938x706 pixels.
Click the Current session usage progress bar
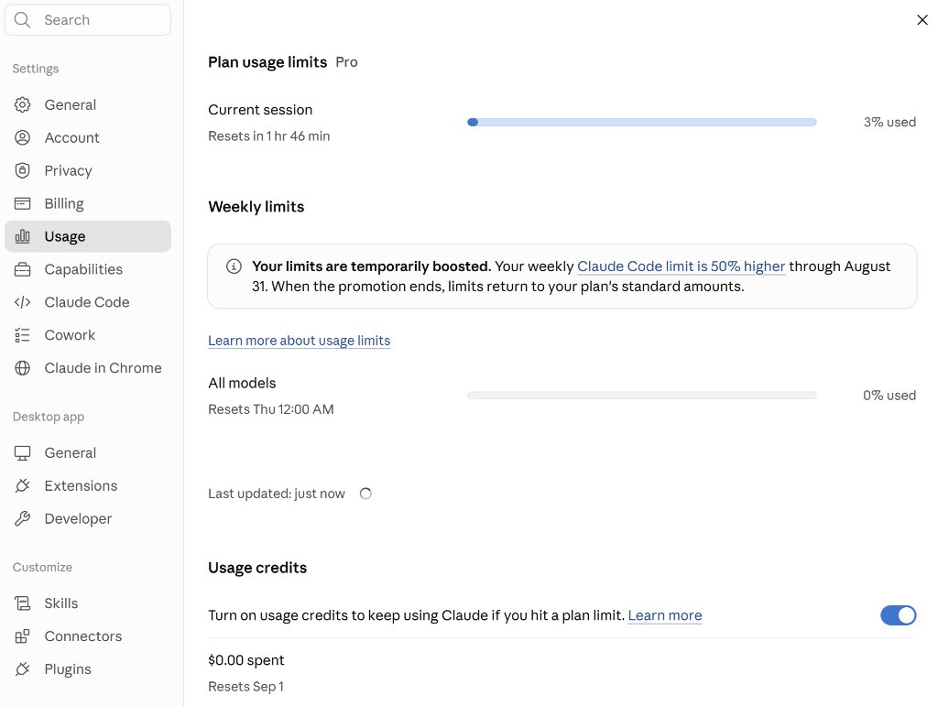coord(642,122)
